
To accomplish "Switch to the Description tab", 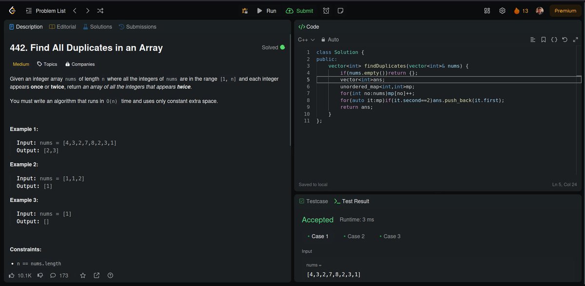I will tap(26, 27).
